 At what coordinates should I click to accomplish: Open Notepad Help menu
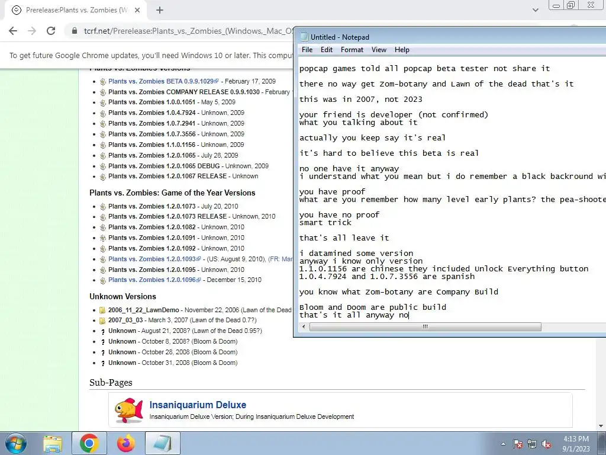(402, 50)
